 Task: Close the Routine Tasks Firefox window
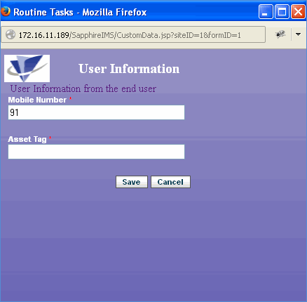click(x=298, y=12)
